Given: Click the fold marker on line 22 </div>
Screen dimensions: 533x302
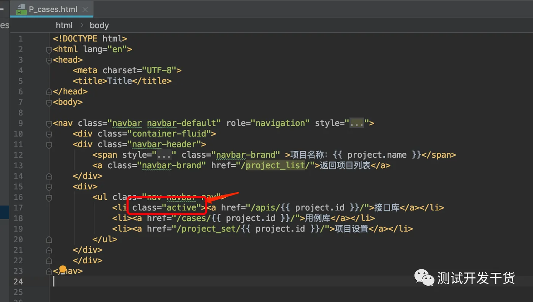Looking at the screenshot, I should point(49,261).
